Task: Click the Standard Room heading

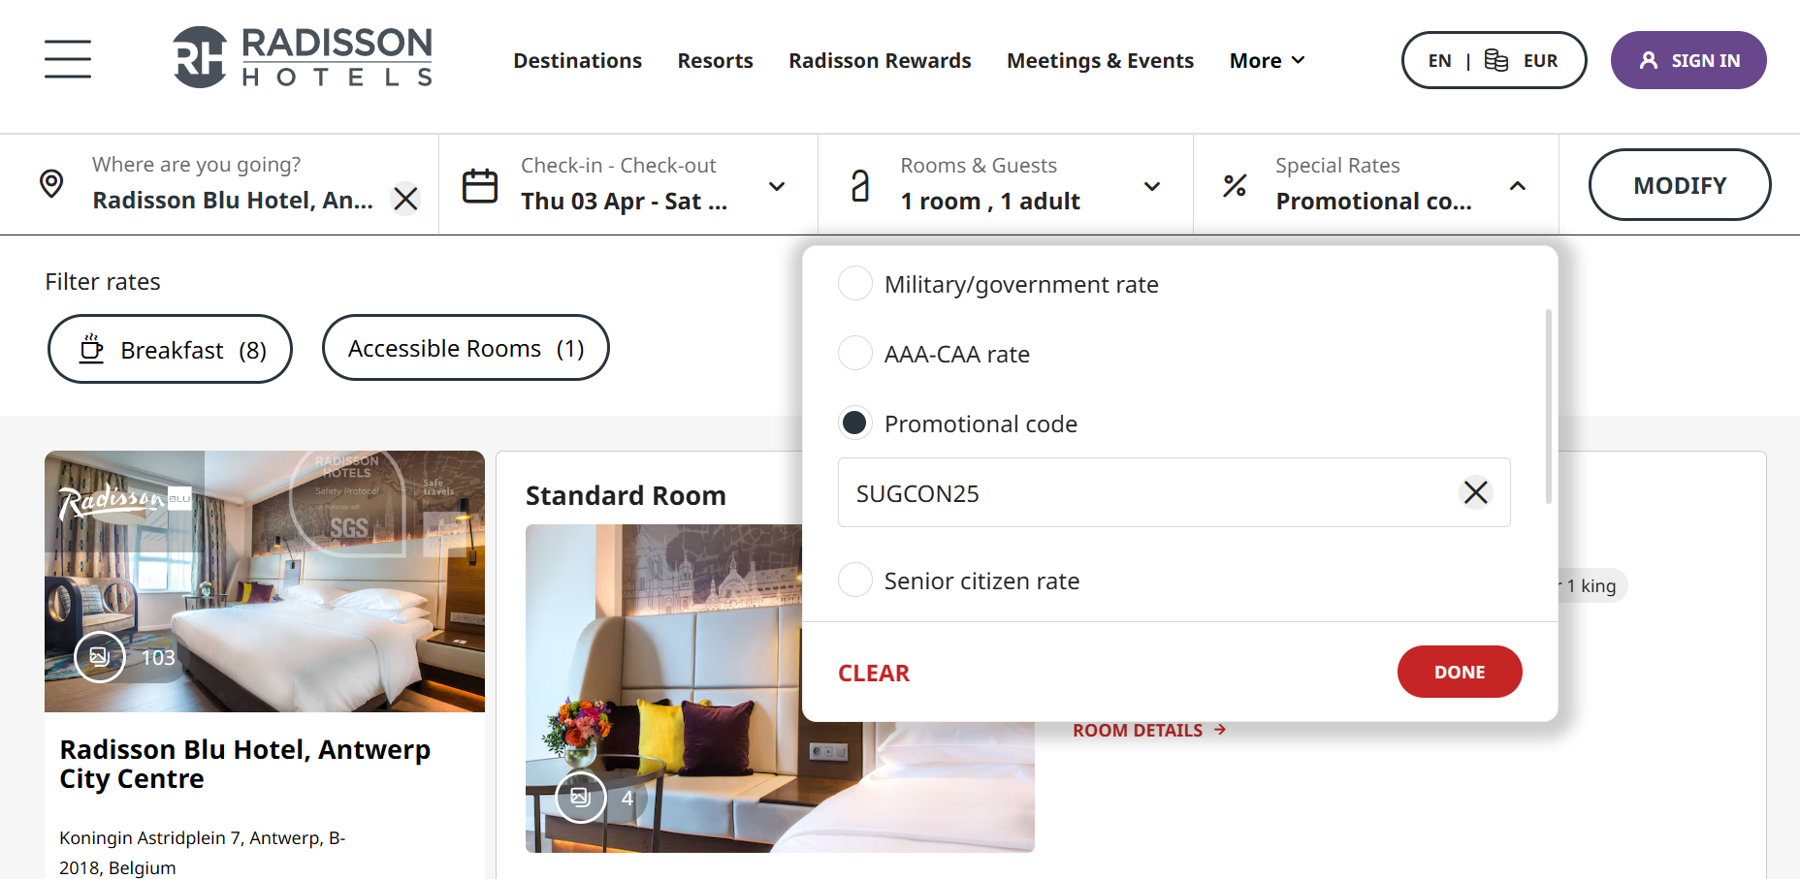Action: (x=626, y=495)
